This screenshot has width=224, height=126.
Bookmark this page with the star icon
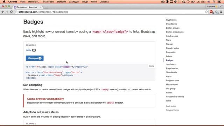[206, 12]
